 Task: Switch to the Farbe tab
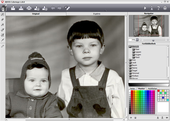132,89
